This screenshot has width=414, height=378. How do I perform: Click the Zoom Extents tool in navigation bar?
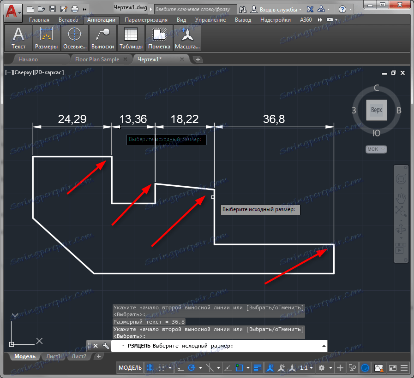(x=401, y=211)
